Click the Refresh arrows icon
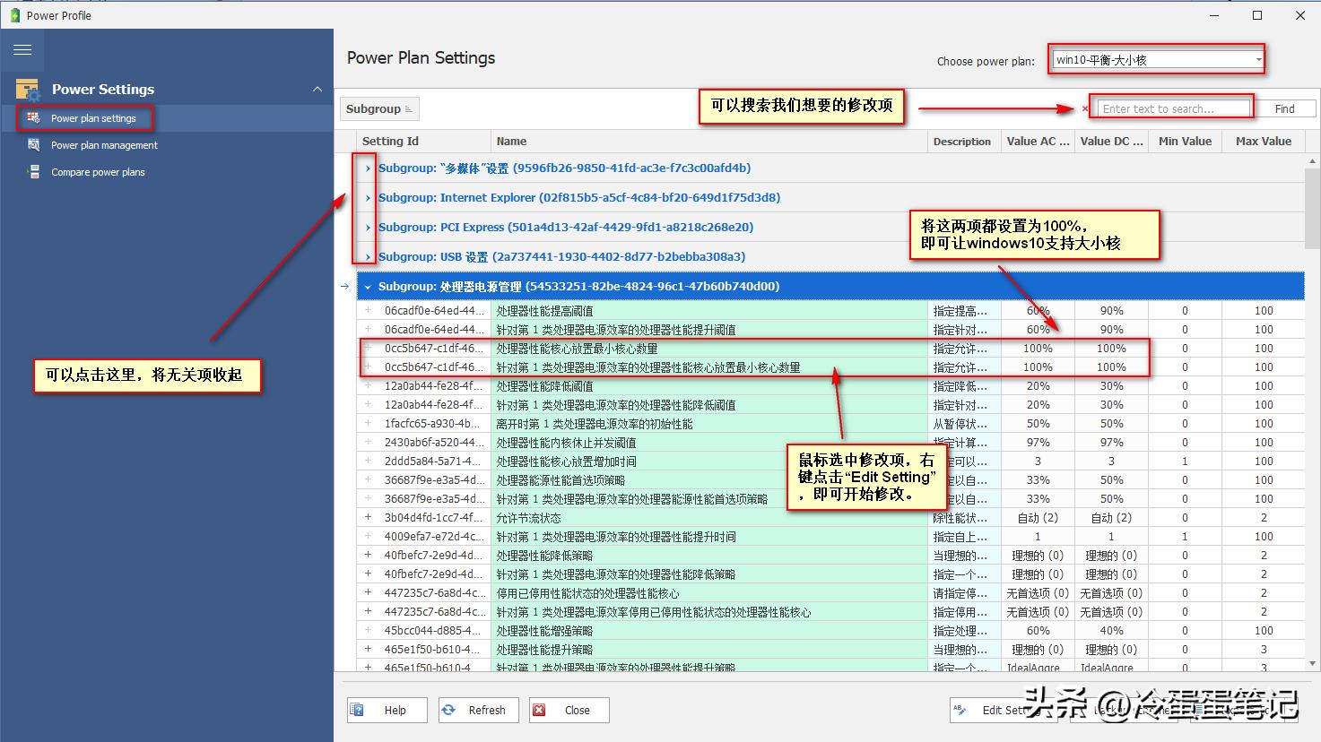The image size is (1321, 742). pyautogui.click(x=451, y=710)
